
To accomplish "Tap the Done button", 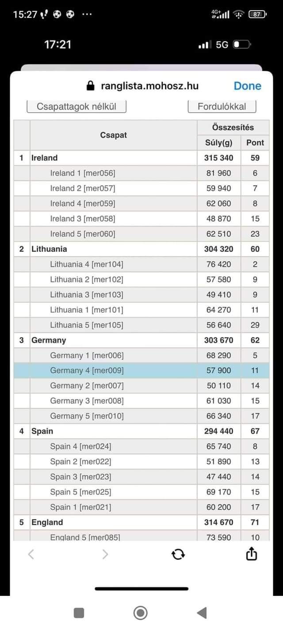I will [248, 86].
